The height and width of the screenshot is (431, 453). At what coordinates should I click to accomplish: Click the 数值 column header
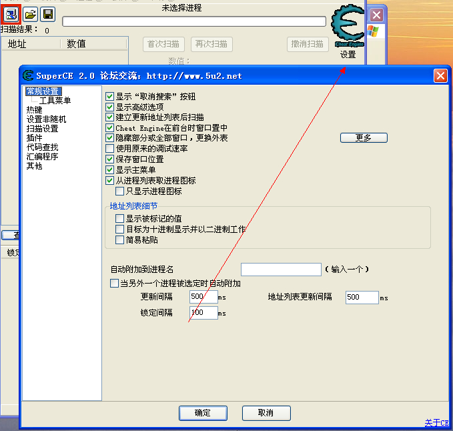[x=93, y=44]
